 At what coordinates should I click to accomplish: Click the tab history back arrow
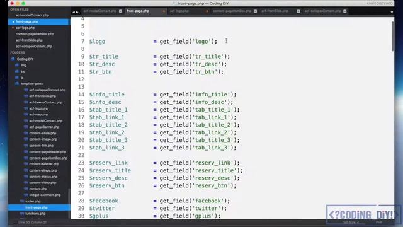[74, 12]
